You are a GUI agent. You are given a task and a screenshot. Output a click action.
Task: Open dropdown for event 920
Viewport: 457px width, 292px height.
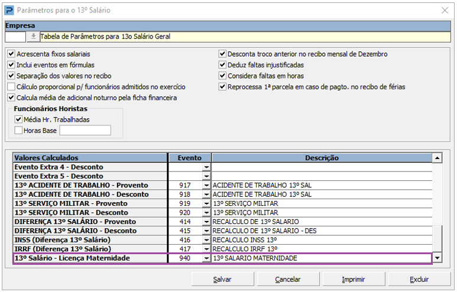(206, 212)
